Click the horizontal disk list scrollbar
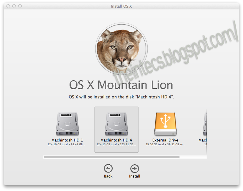 point(112,157)
